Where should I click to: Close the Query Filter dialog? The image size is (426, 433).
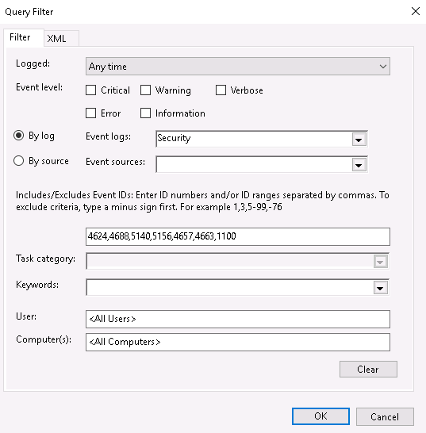(x=416, y=11)
